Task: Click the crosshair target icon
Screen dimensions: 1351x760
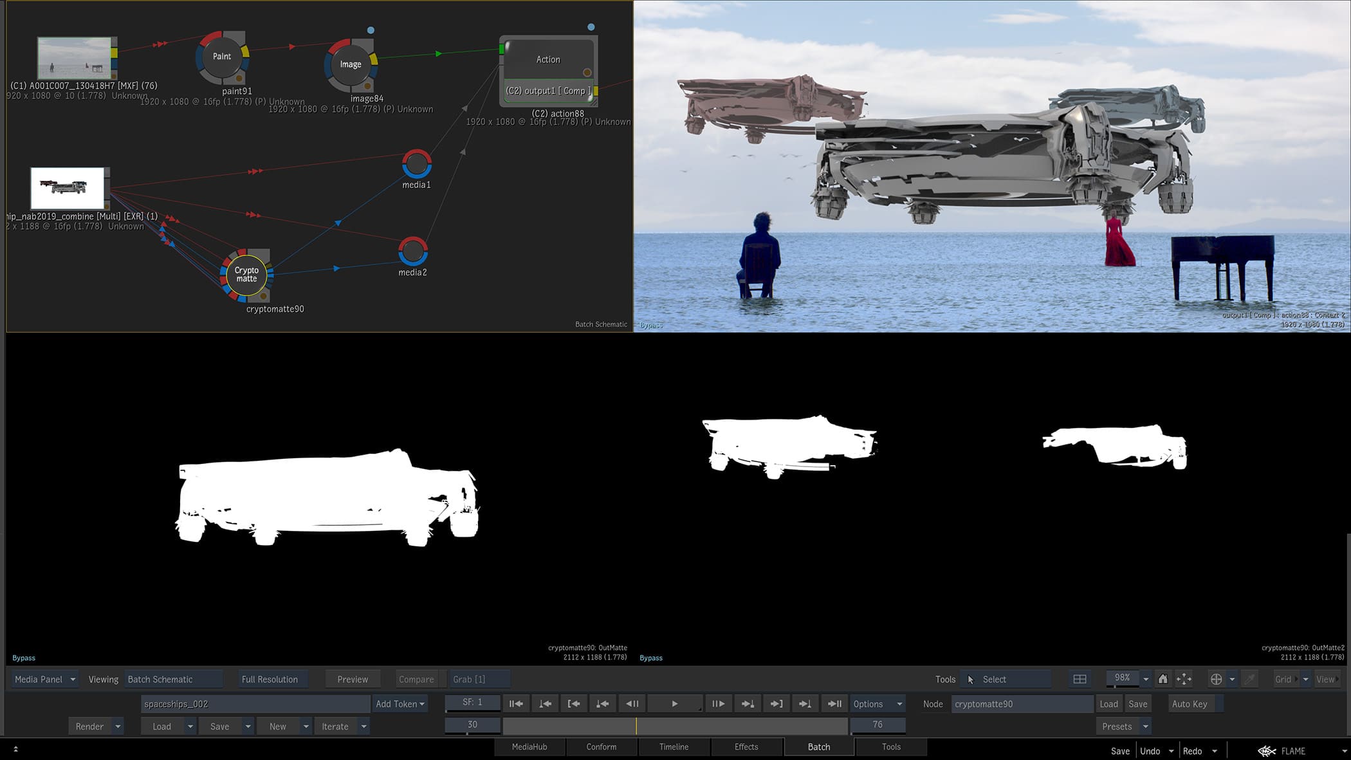Action: [1216, 679]
